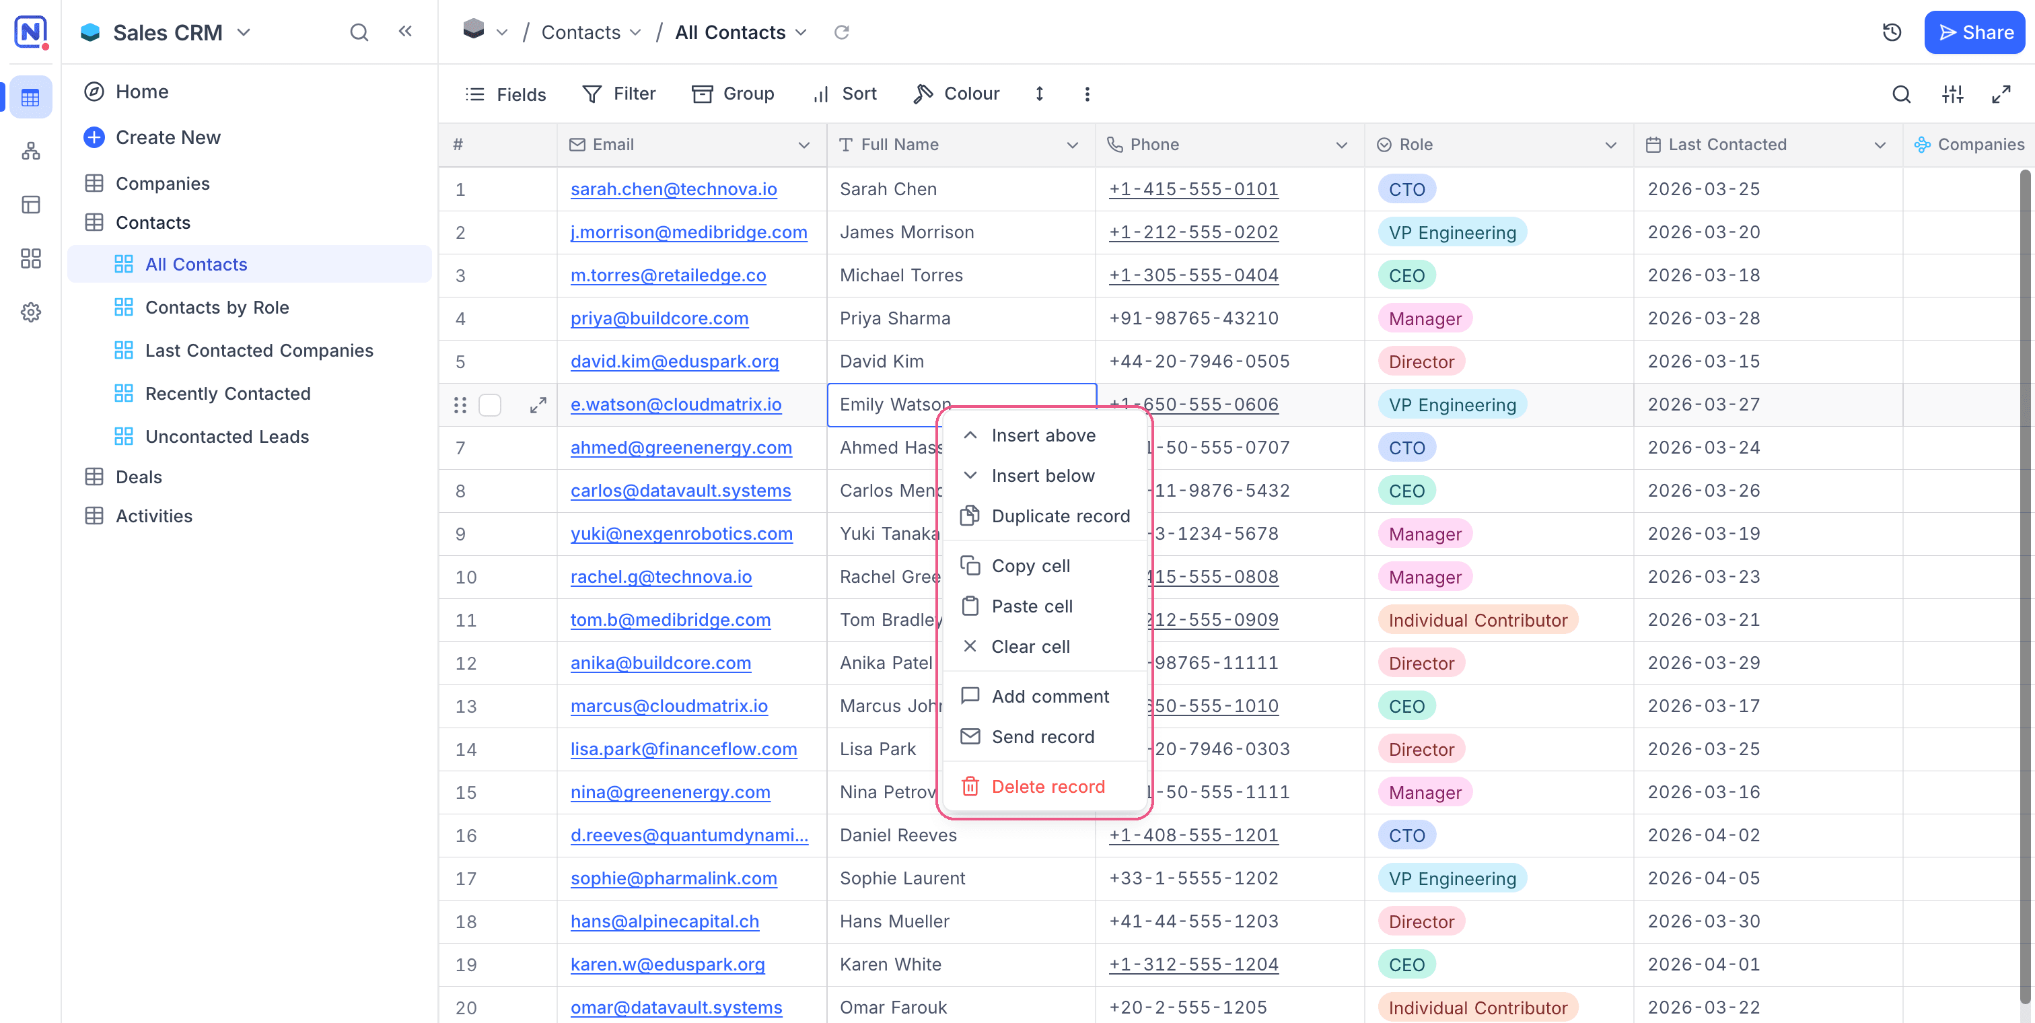The width and height of the screenshot is (2035, 1023).
Task: Choose Duplicate record from context menu
Action: pos(1044,516)
